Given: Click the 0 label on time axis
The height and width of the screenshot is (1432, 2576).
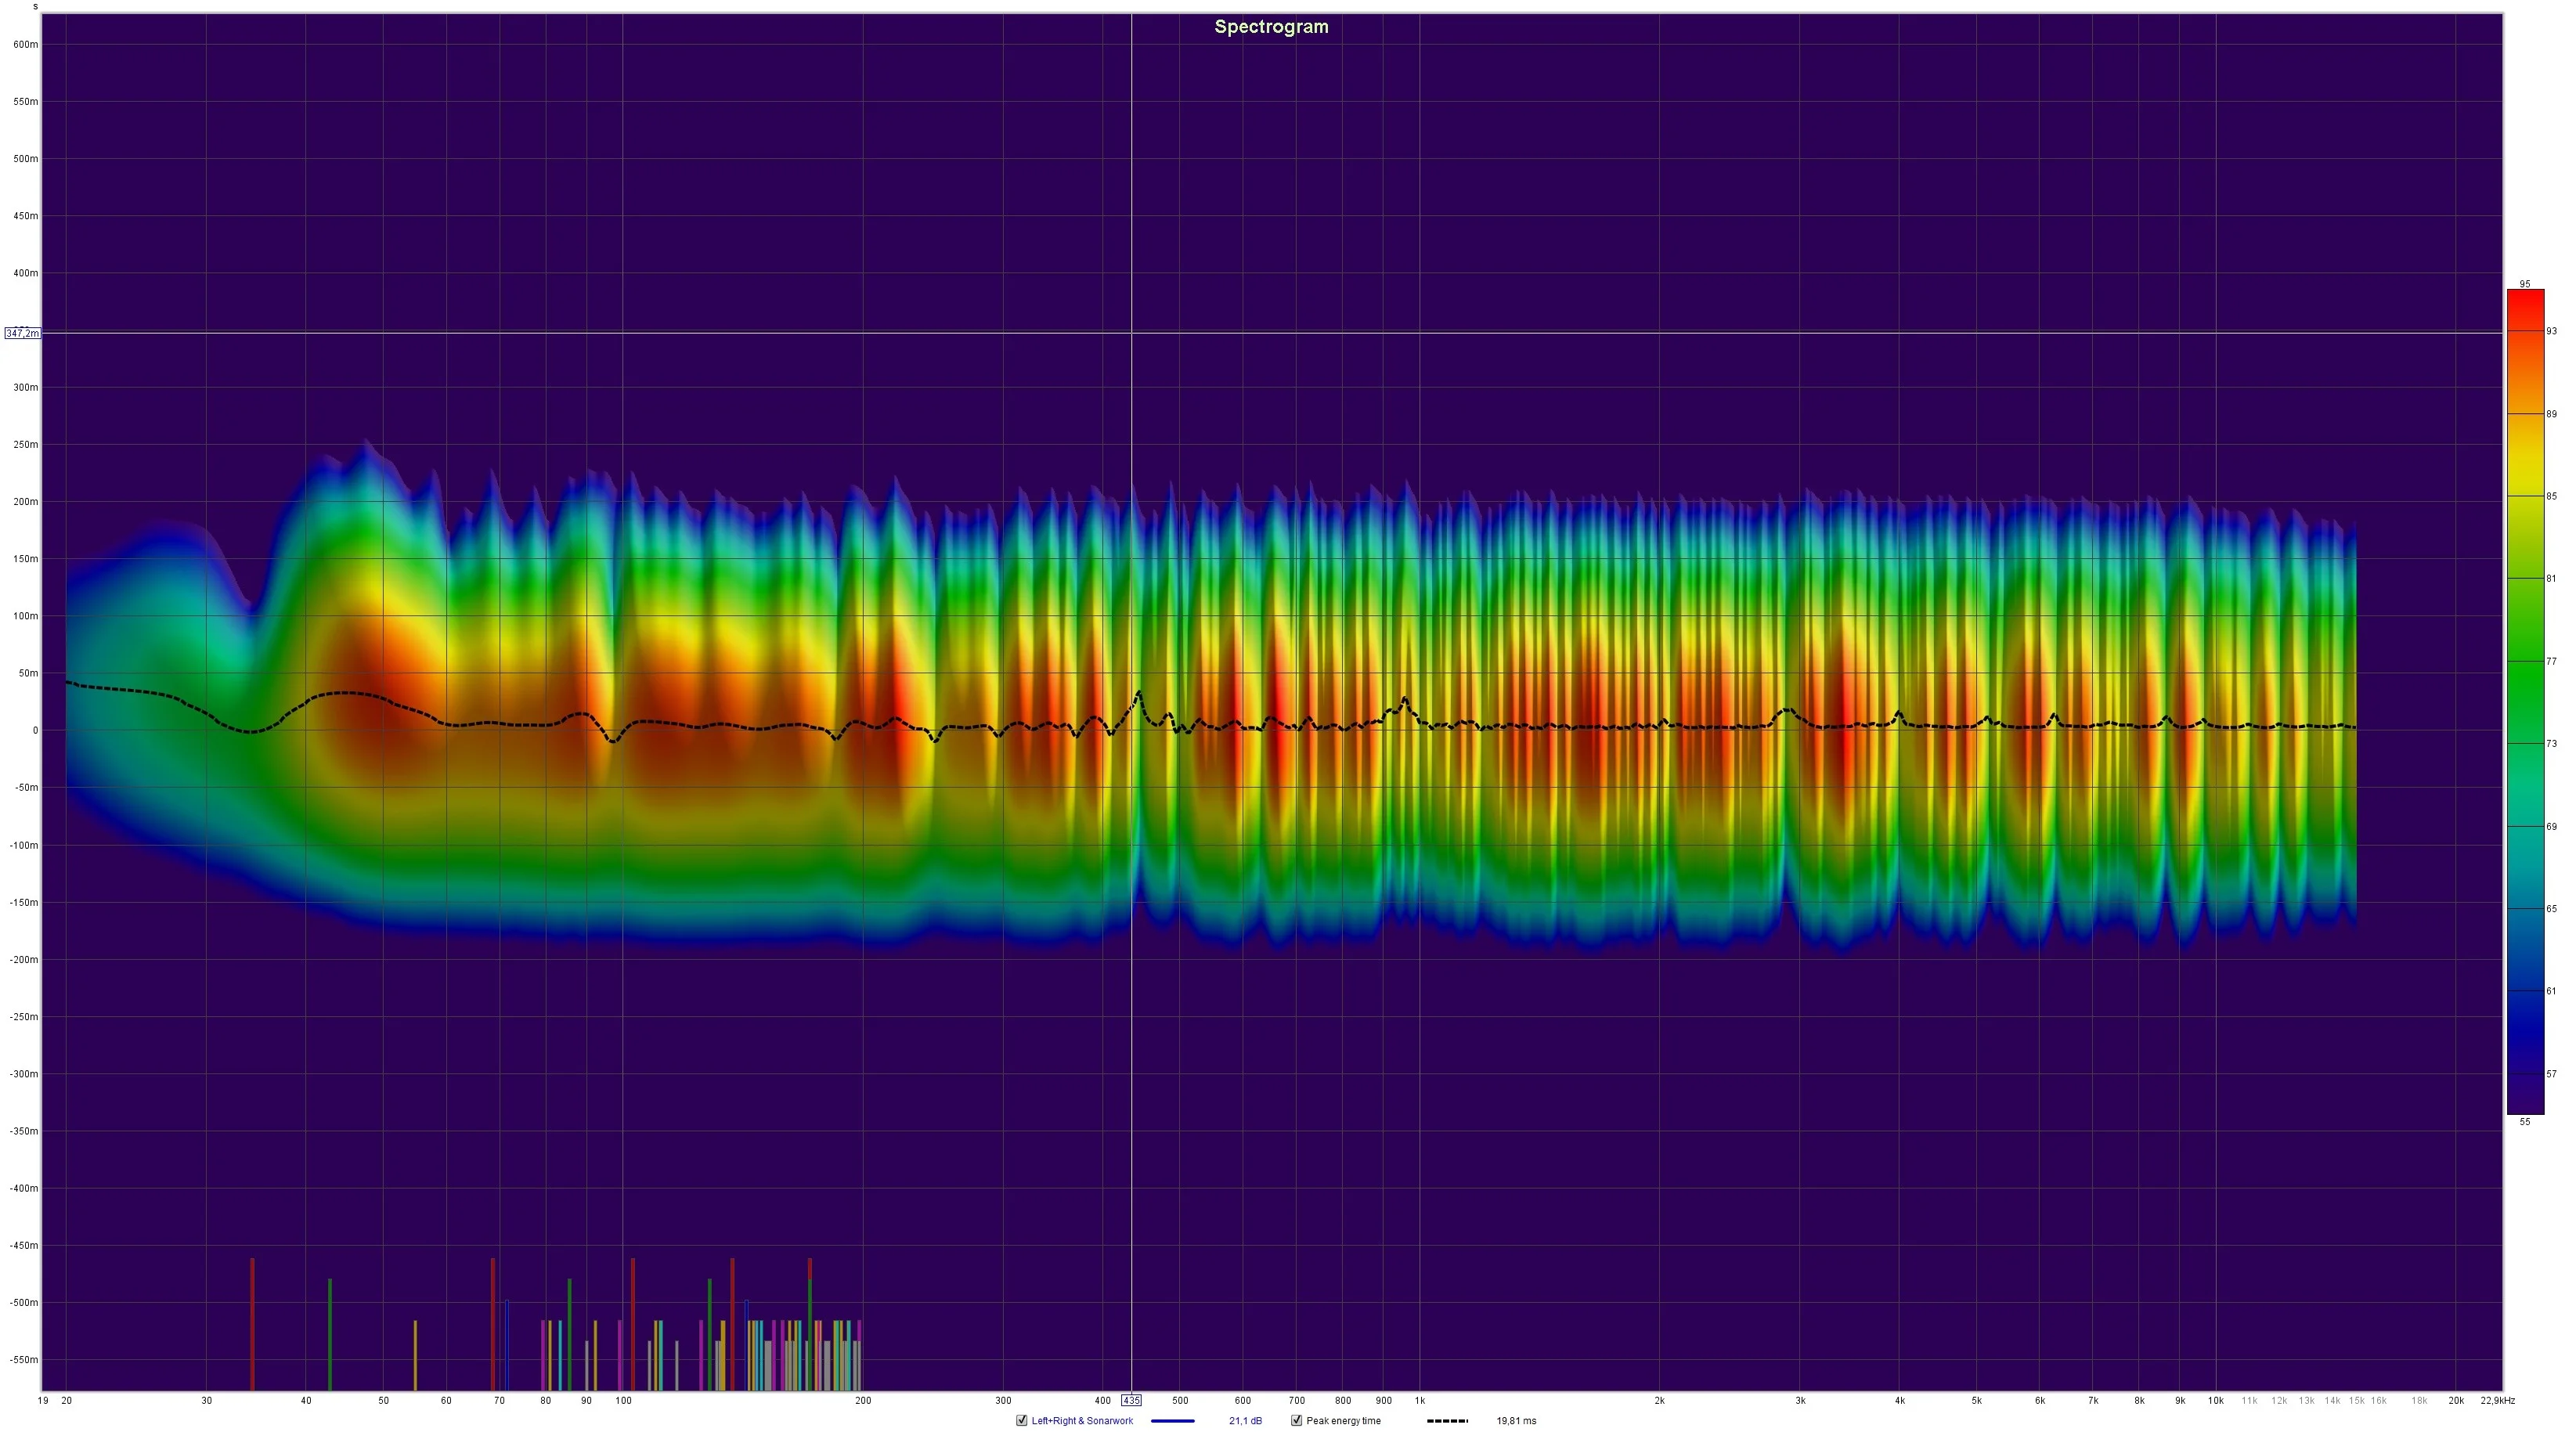Looking at the screenshot, I should pos(35,731).
